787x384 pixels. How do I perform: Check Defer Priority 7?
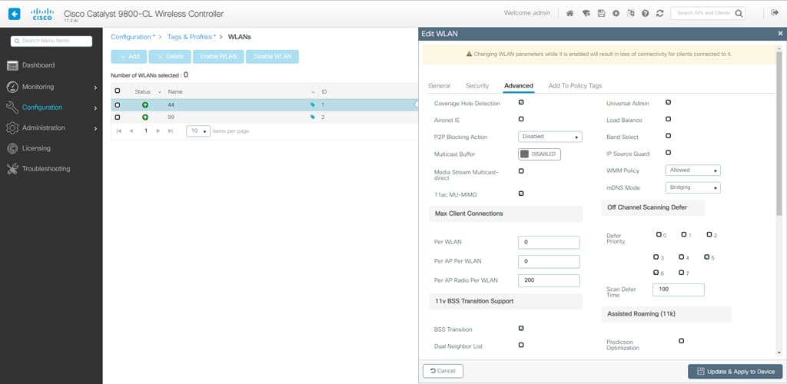click(x=681, y=273)
